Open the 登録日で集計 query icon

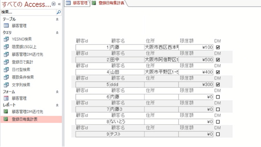click(x=6, y=62)
